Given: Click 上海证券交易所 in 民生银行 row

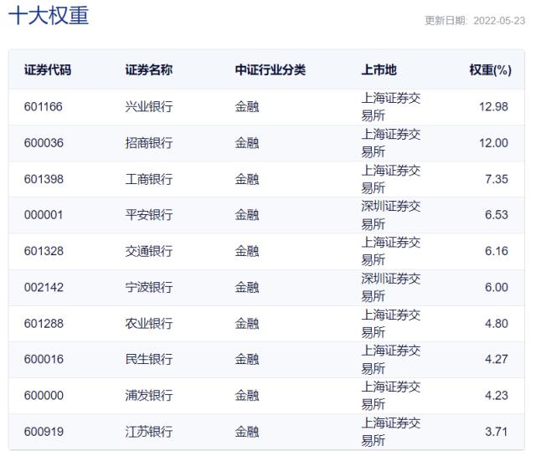Looking at the screenshot, I should click(x=391, y=359).
